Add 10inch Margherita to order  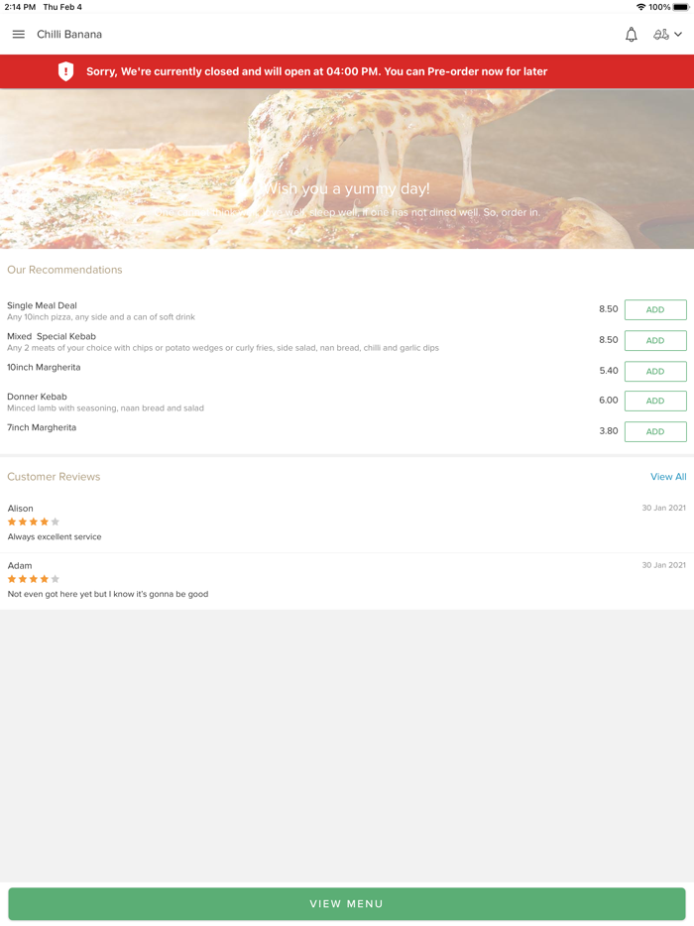(x=654, y=371)
